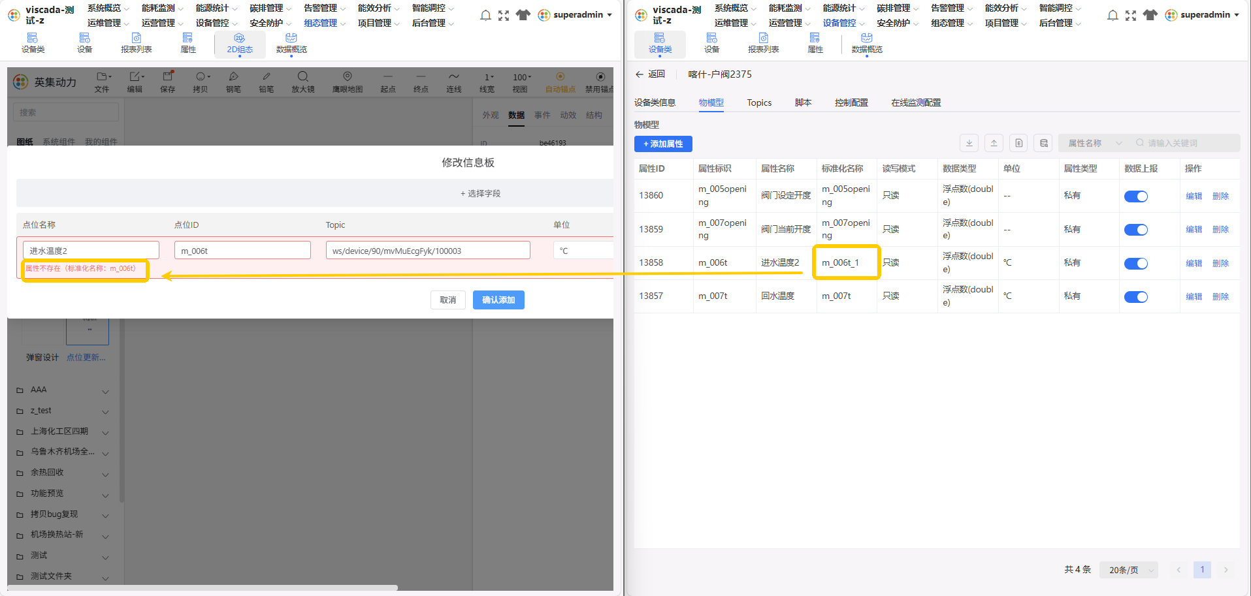Image resolution: width=1251 pixels, height=596 pixels.
Task: Toggle 数据上报 switch for row 13860
Action: [x=1135, y=196]
